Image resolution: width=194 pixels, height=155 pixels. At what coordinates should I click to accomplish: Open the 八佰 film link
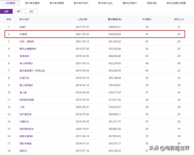(22, 107)
